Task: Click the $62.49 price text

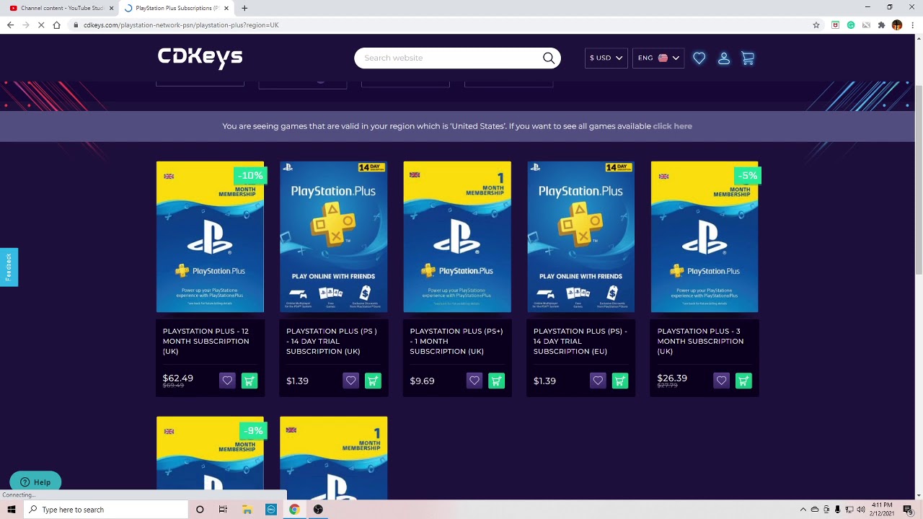Action: pyautogui.click(x=178, y=378)
